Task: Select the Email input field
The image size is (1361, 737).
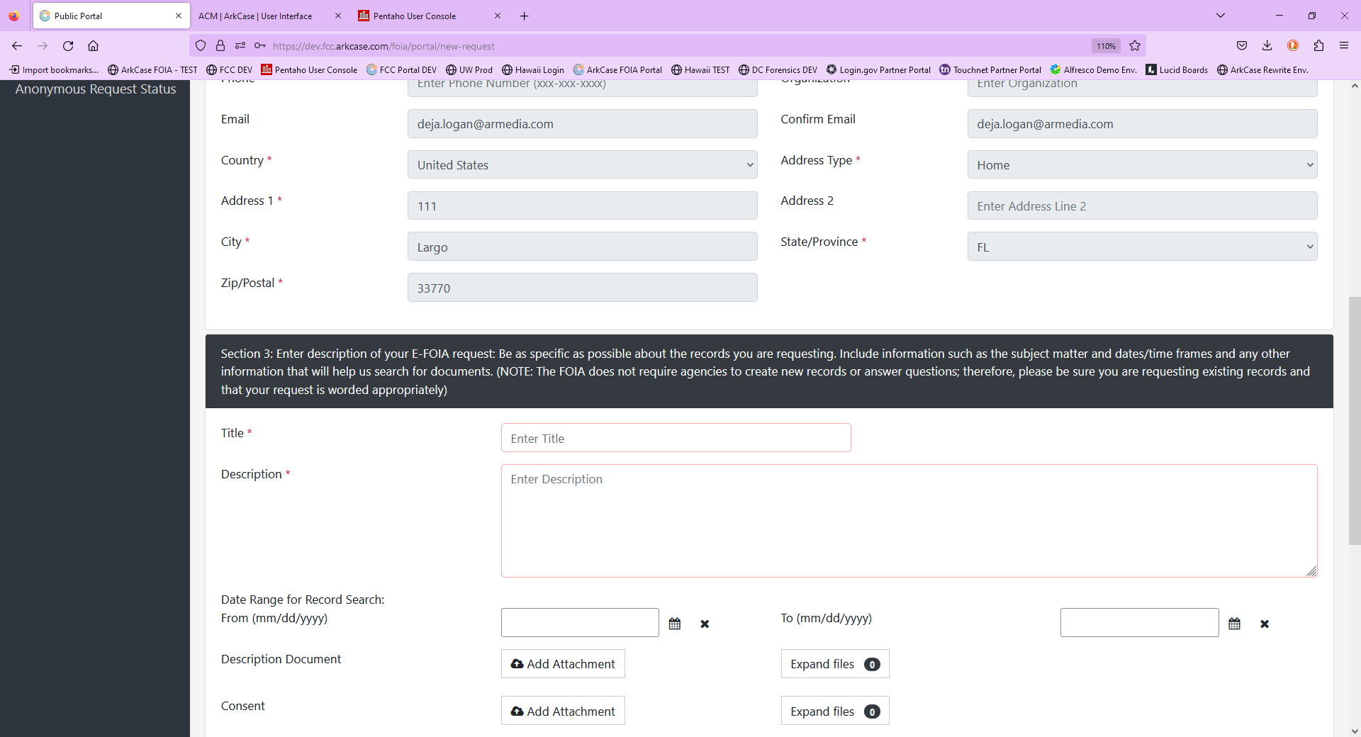Action: point(583,124)
